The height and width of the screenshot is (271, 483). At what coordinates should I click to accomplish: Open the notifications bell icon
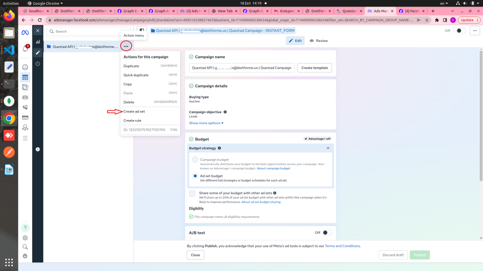point(25,48)
